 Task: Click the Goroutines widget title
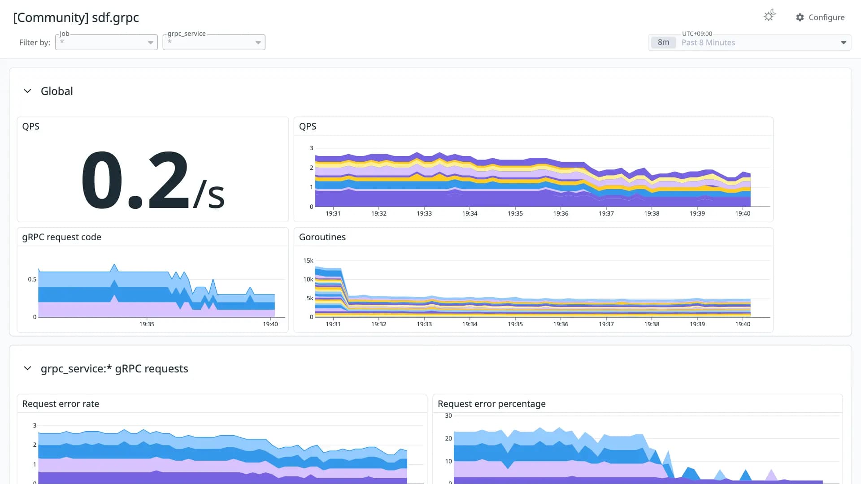(322, 237)
